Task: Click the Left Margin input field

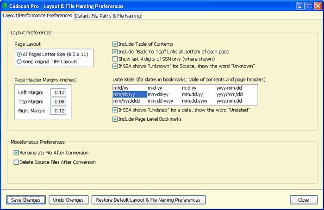Action: (x=58, y=93)
